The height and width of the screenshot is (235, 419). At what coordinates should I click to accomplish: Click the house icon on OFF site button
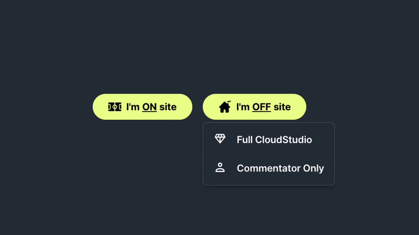pyautogui.click(x=225, y=107)
